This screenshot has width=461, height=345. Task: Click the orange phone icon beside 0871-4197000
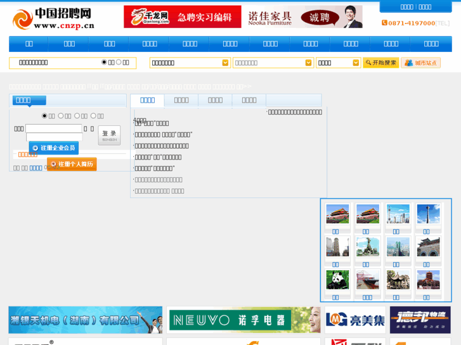(x=384, y=23)
